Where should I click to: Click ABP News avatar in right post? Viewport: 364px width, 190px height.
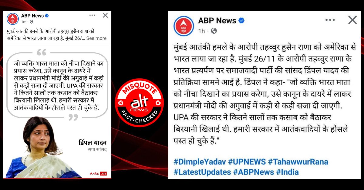[184, 25]
